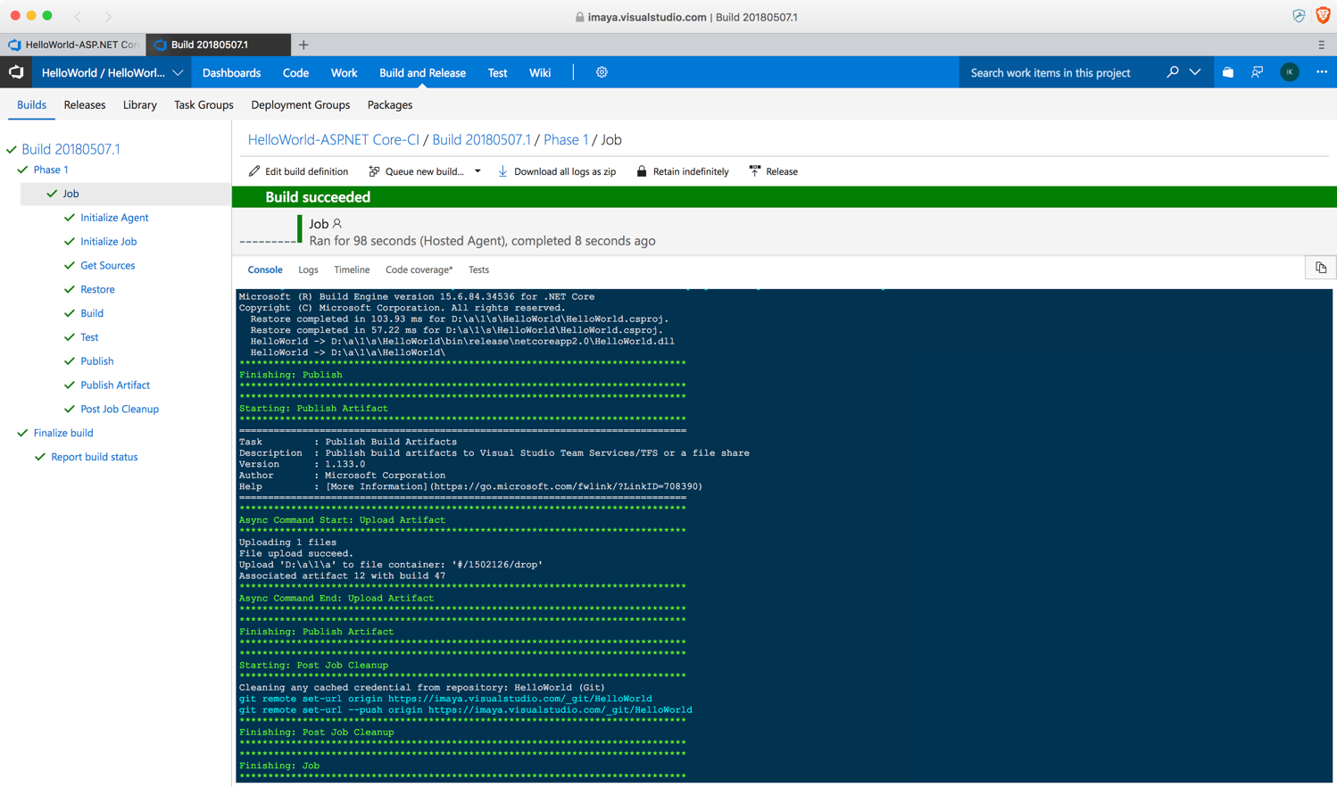The width and height of the screenshot is (1337, 787).
Task: Click the Visual Studio Team Services logo
Action: click(x=16, y=72)
